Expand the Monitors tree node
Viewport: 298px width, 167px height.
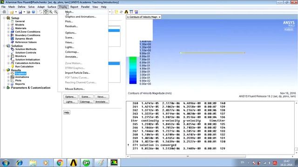click(x=8, y=56)
